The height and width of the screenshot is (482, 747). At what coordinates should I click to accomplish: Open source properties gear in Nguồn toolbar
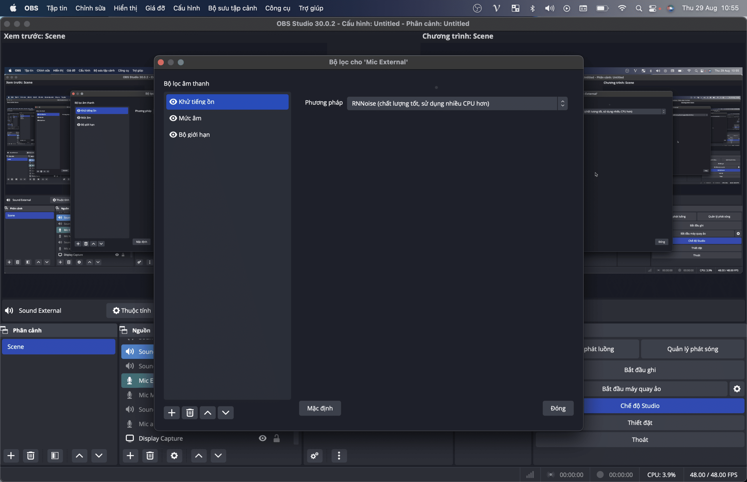[174, 455]
